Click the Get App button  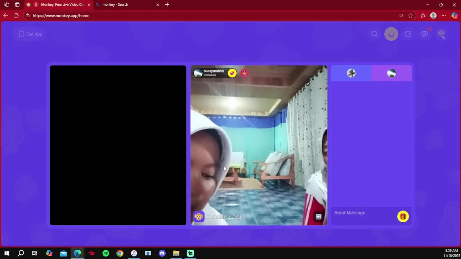point(31,34)
